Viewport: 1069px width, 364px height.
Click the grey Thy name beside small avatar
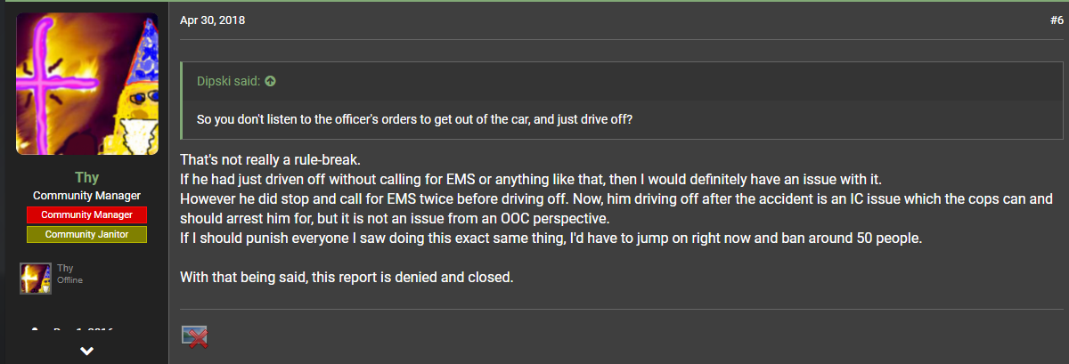click(65, 269)
